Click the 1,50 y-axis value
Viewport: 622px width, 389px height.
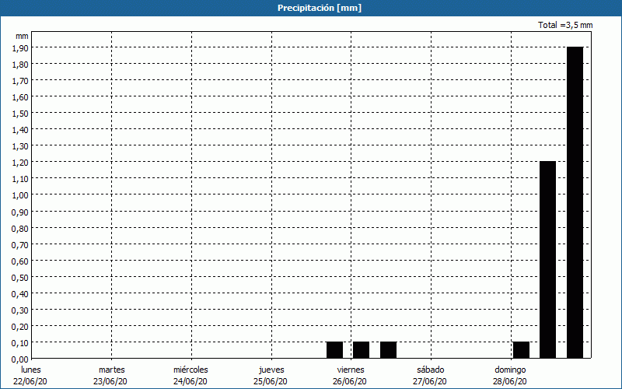click(x=20, y=114)
